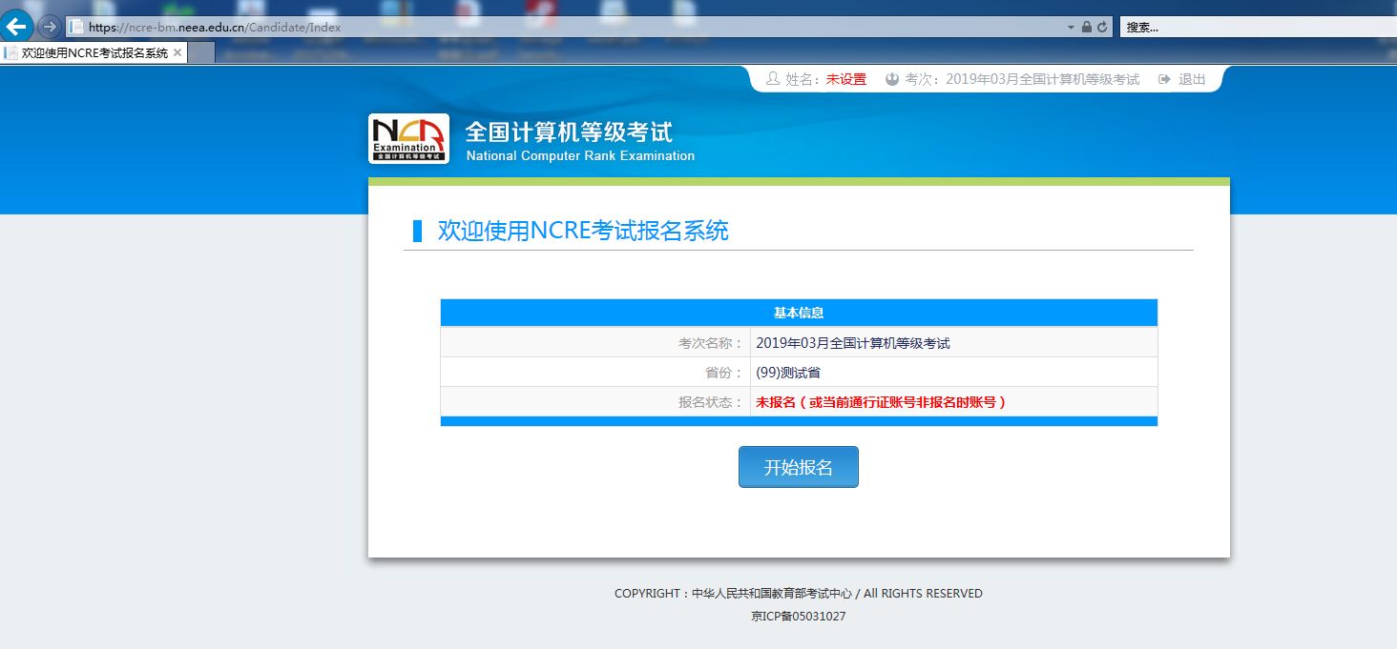Expand the address bar history dropdown arrow
Image resolution: width=1397 pixels, height=649 pixels.
click(1071, 28)
